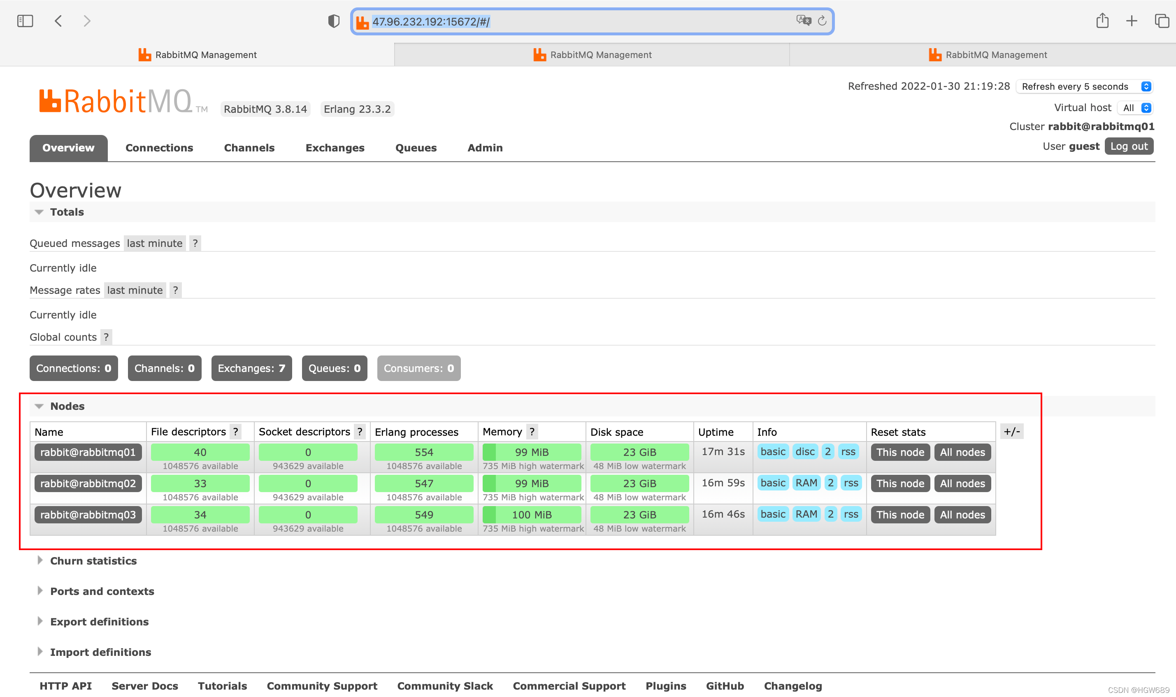Change Queued messages last minute range
1176x697 pixels.
155,243
